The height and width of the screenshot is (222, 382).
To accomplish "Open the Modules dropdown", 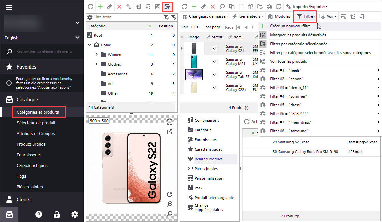I will click(x=280, y=16).
